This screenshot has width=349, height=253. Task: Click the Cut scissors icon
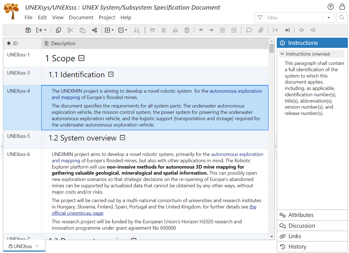(x=71, y=30)
